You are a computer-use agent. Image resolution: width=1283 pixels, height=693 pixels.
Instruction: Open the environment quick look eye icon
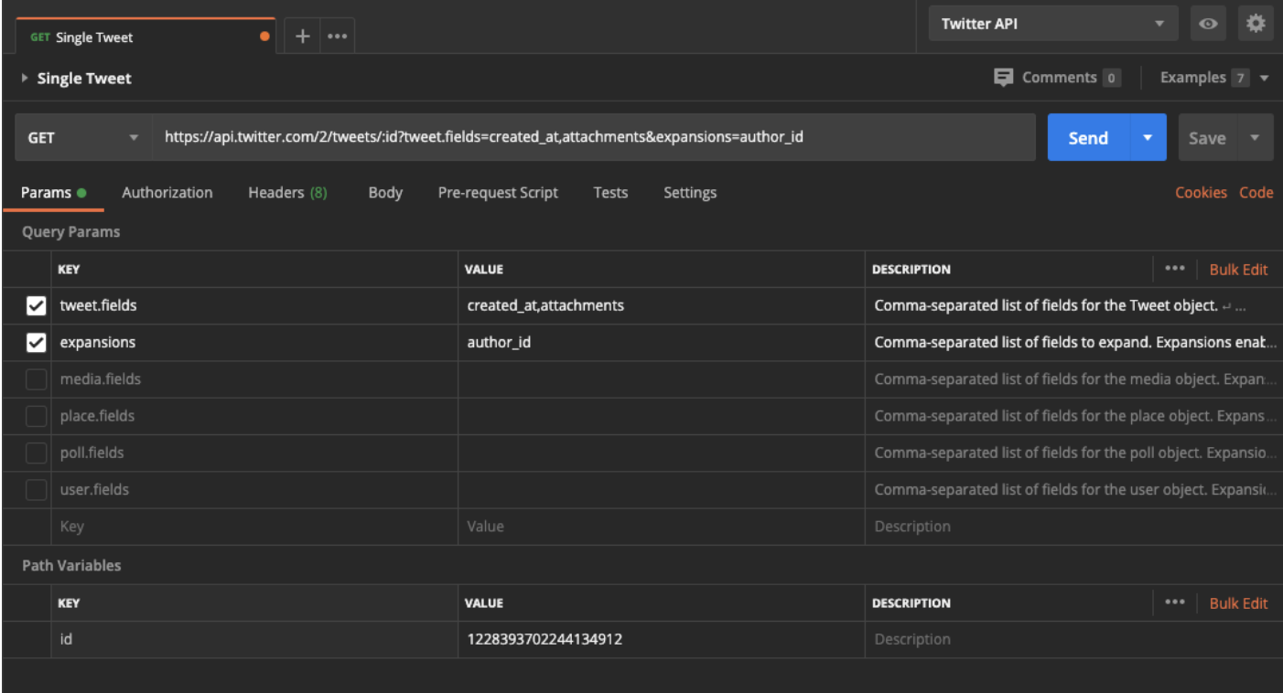pyautogui.click(x=1208, y=23)
